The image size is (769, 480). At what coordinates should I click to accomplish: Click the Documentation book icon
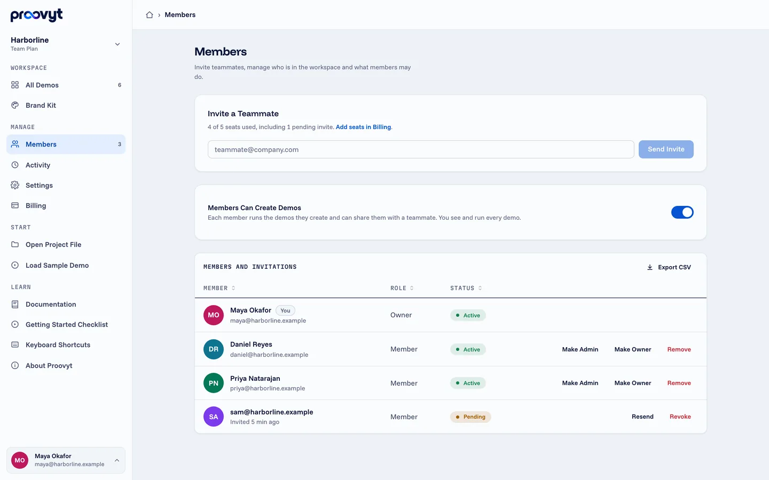[15, 304]
